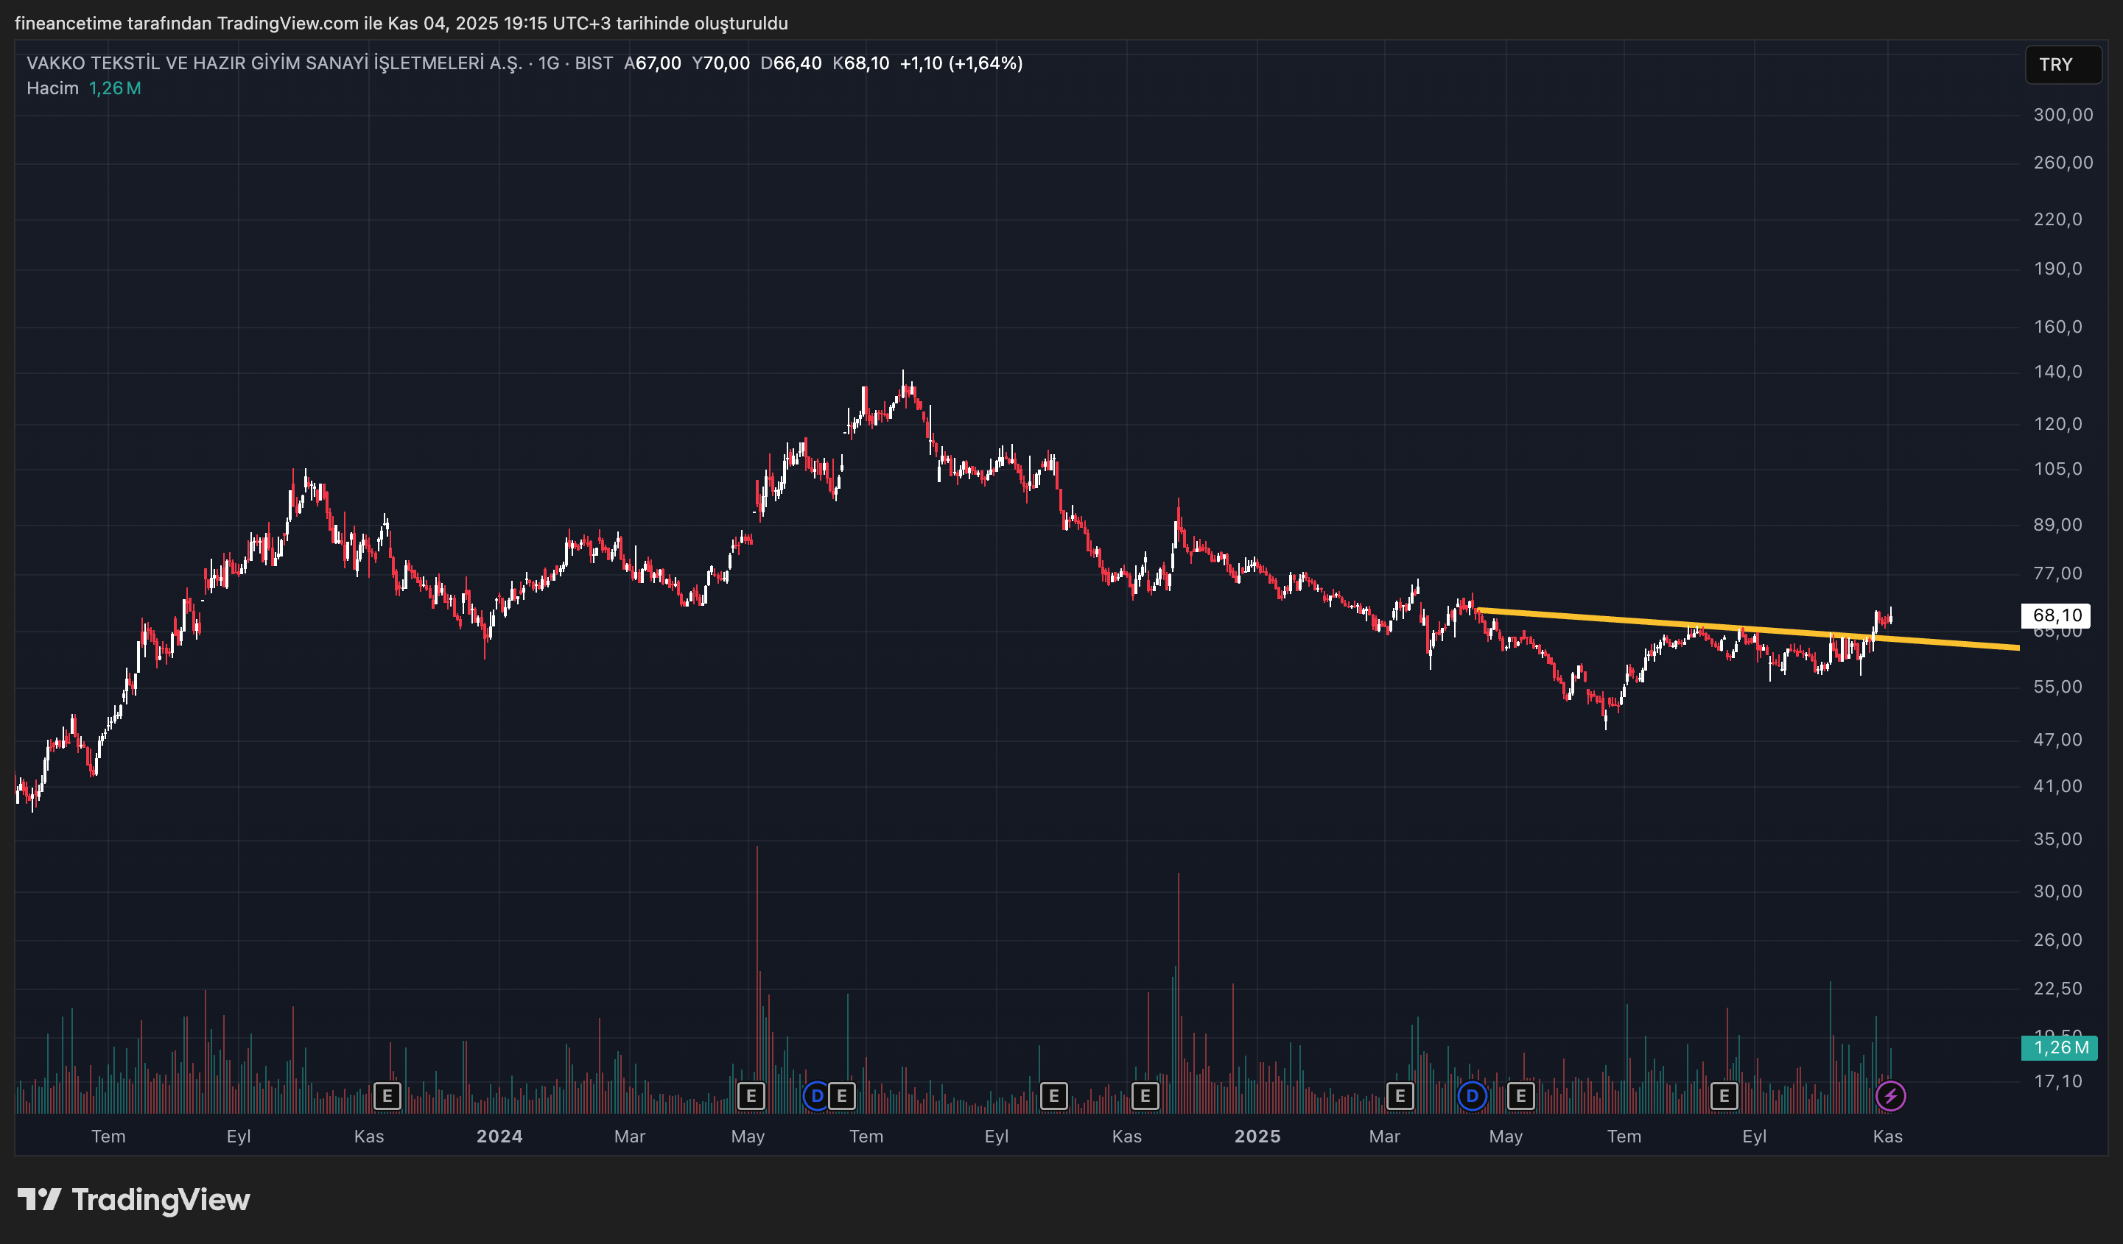Click the green 1,26 M volume label
2123x1244 pixels.
click(x=2059, y=1047)
